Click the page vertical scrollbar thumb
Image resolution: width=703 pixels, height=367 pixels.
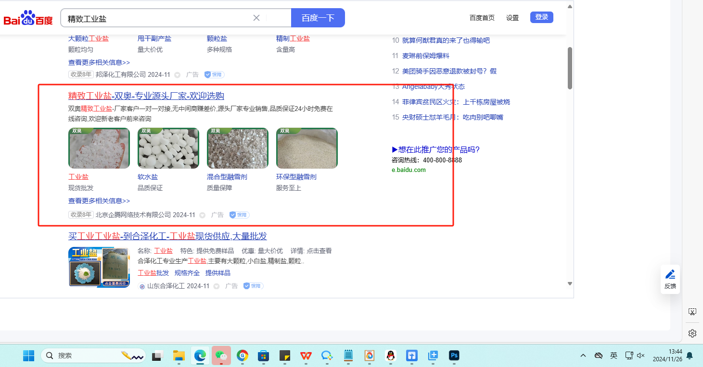pos(570,67)
